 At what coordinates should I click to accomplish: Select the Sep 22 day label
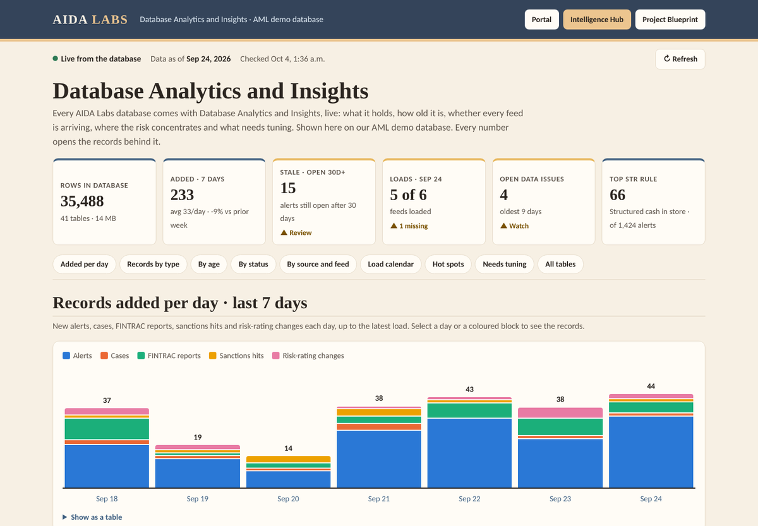tap(469, 499)
